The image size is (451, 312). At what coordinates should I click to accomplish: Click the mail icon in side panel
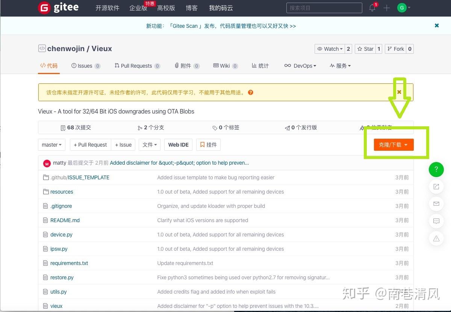click(x=436, y=204)
